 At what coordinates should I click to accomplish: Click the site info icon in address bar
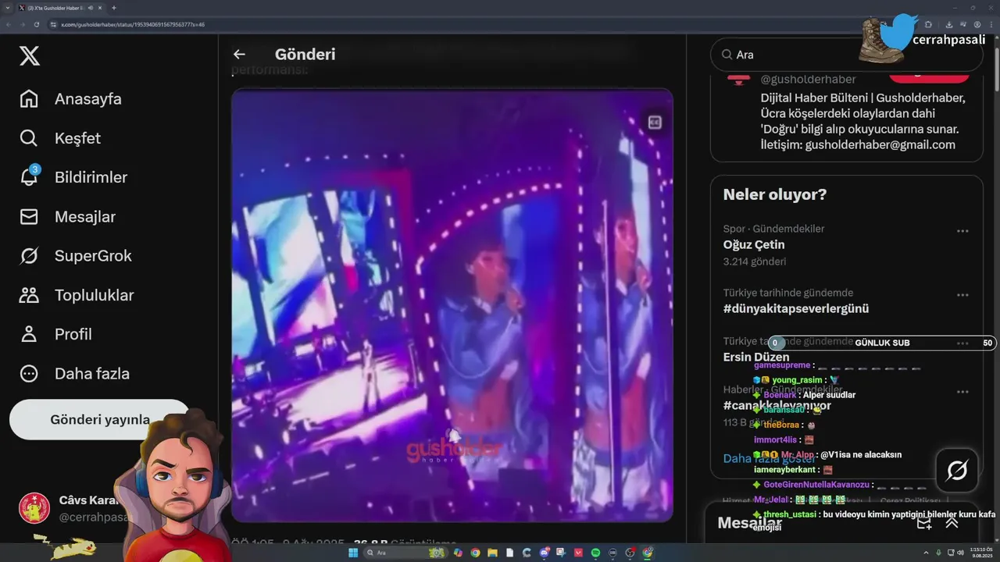point(53,24)
